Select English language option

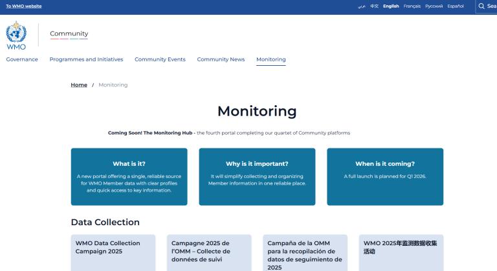pyautogui.click(x=391, y=6)
